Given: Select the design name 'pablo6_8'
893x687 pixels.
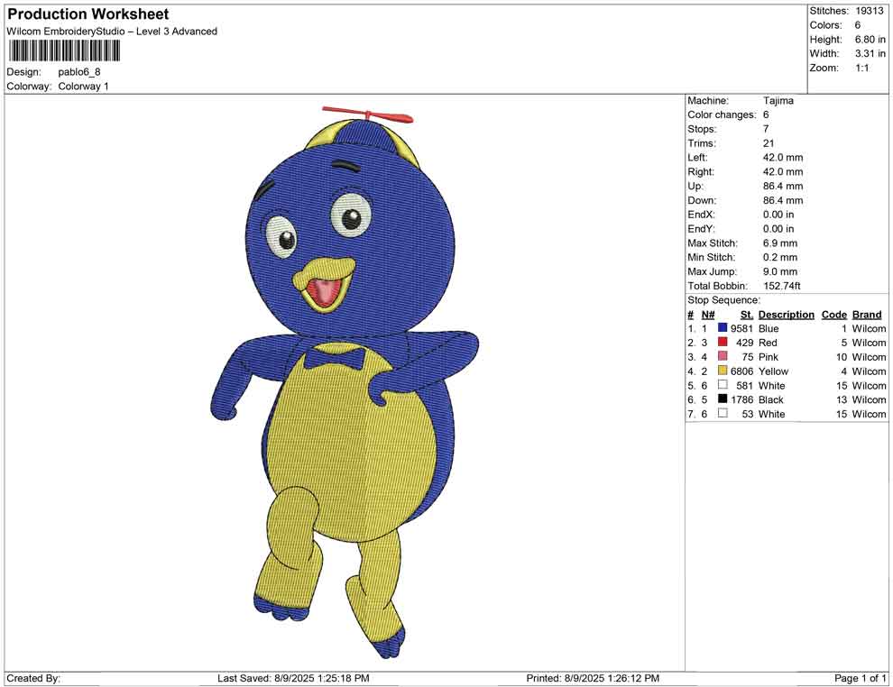Looking at the screenshot, I should [x=79, y=72].
